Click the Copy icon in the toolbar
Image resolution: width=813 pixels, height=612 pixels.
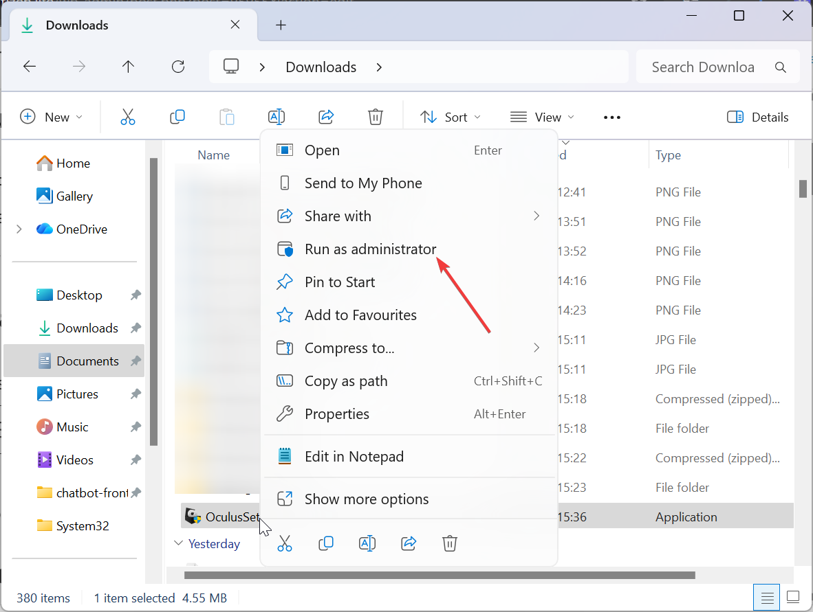point(177,117)
